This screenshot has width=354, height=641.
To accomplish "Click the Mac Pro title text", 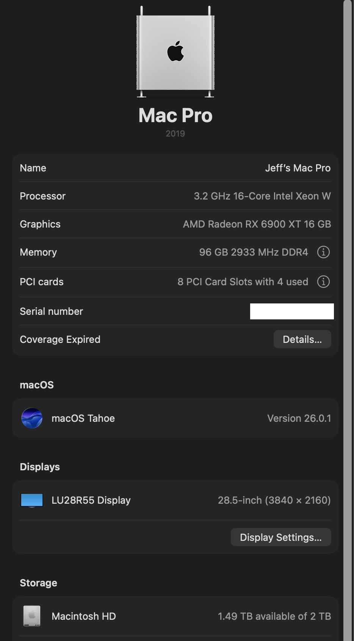I will 175,115.
